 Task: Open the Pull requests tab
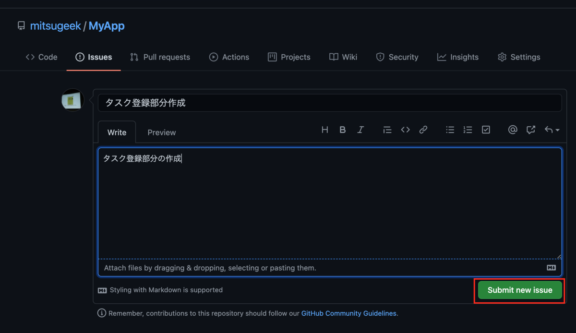click(160, 57)
